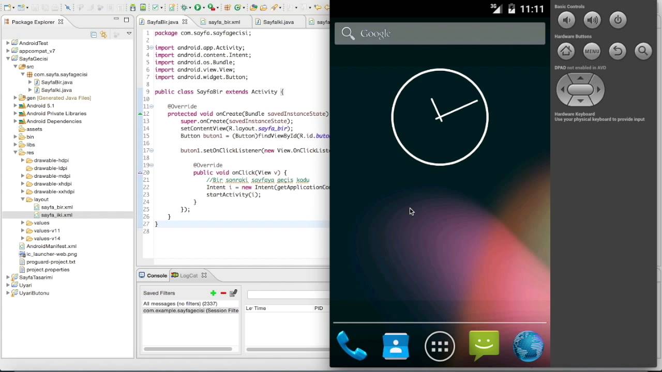
Task: Open the Contacts app in emulator dock
Action: pos(396,346)
